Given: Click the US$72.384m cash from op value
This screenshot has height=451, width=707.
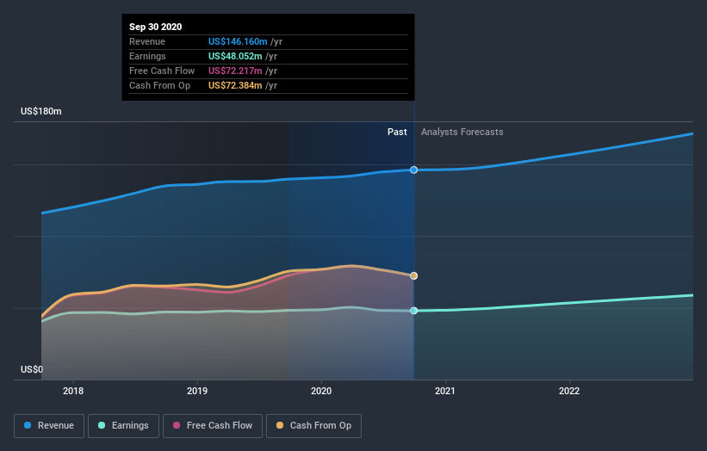Looking at the screenshot, I should pyautogui.click(x=235, y=85).
